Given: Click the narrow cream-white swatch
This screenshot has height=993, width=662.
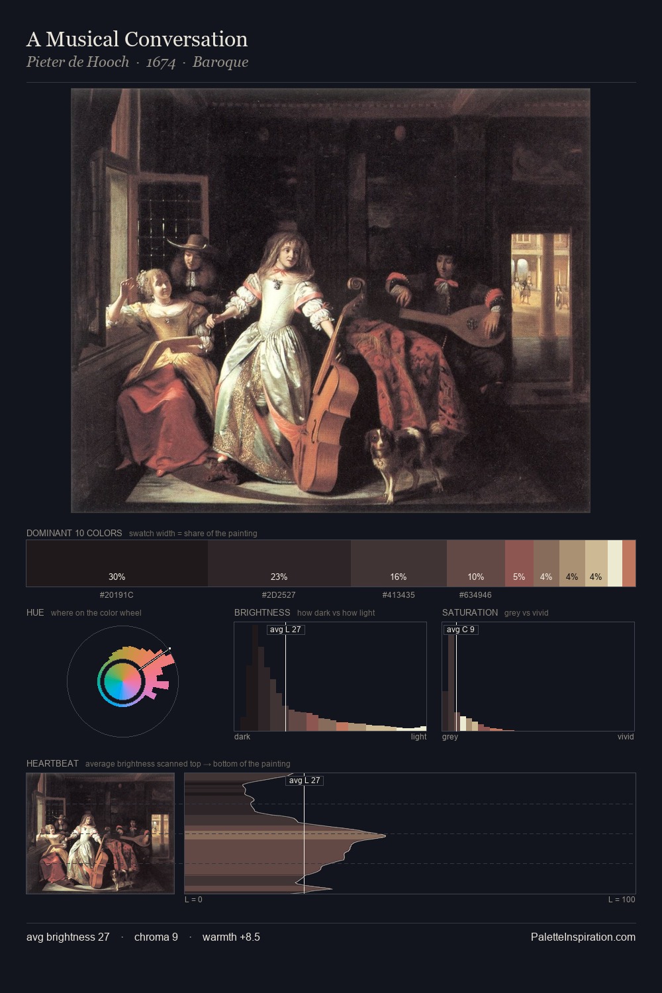Looking at the screenshot, I should pos(615,563).
